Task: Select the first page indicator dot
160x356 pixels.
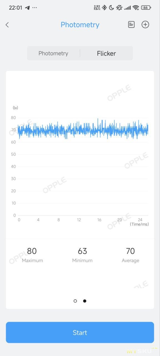Action: tap(75, 301)
